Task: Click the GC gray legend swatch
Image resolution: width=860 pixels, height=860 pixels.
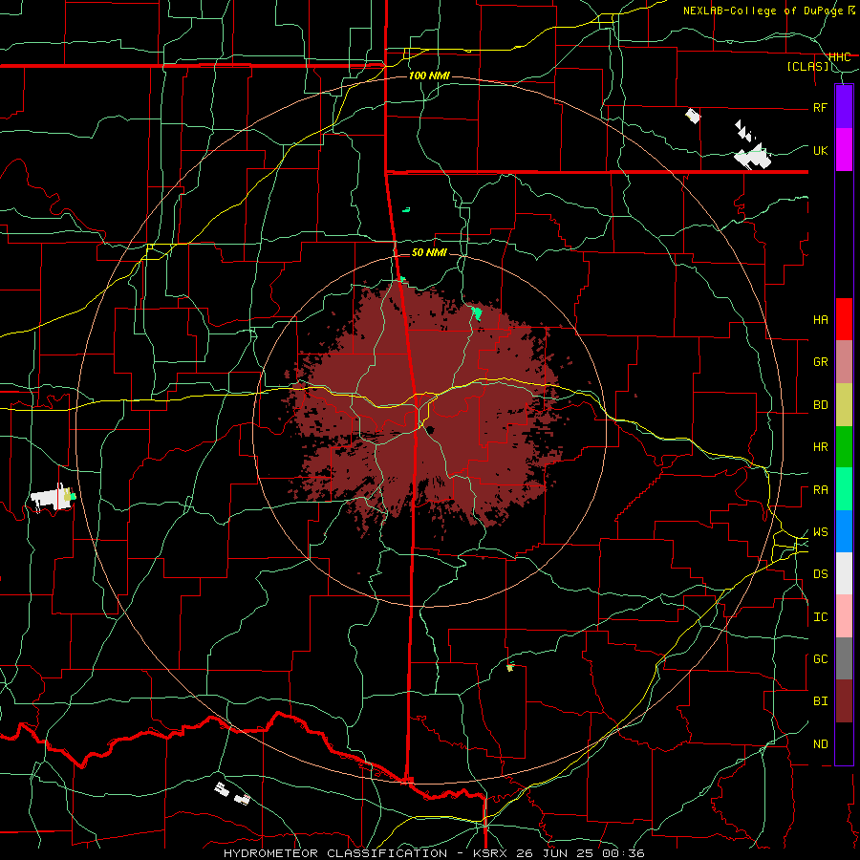Action: (844, 658)
